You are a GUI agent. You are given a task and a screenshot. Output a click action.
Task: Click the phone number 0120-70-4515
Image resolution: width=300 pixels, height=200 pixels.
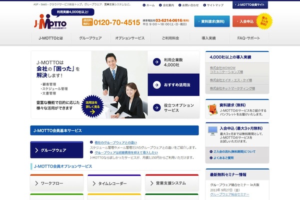click(116, 22)
